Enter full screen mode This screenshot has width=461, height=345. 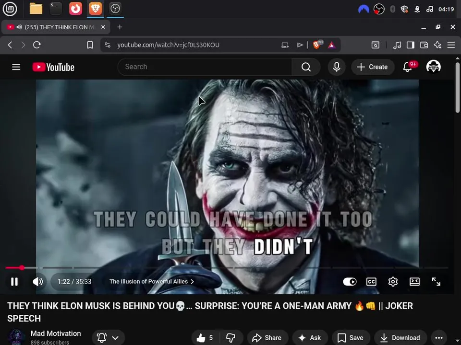click(436, 282)
